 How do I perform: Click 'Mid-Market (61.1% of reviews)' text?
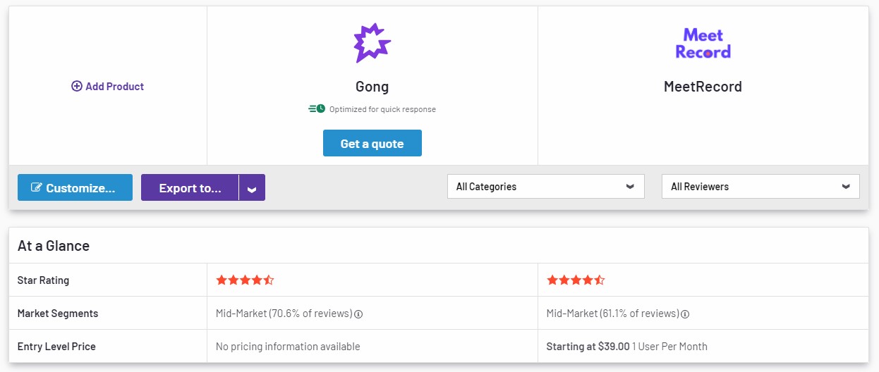click(612, 314)
